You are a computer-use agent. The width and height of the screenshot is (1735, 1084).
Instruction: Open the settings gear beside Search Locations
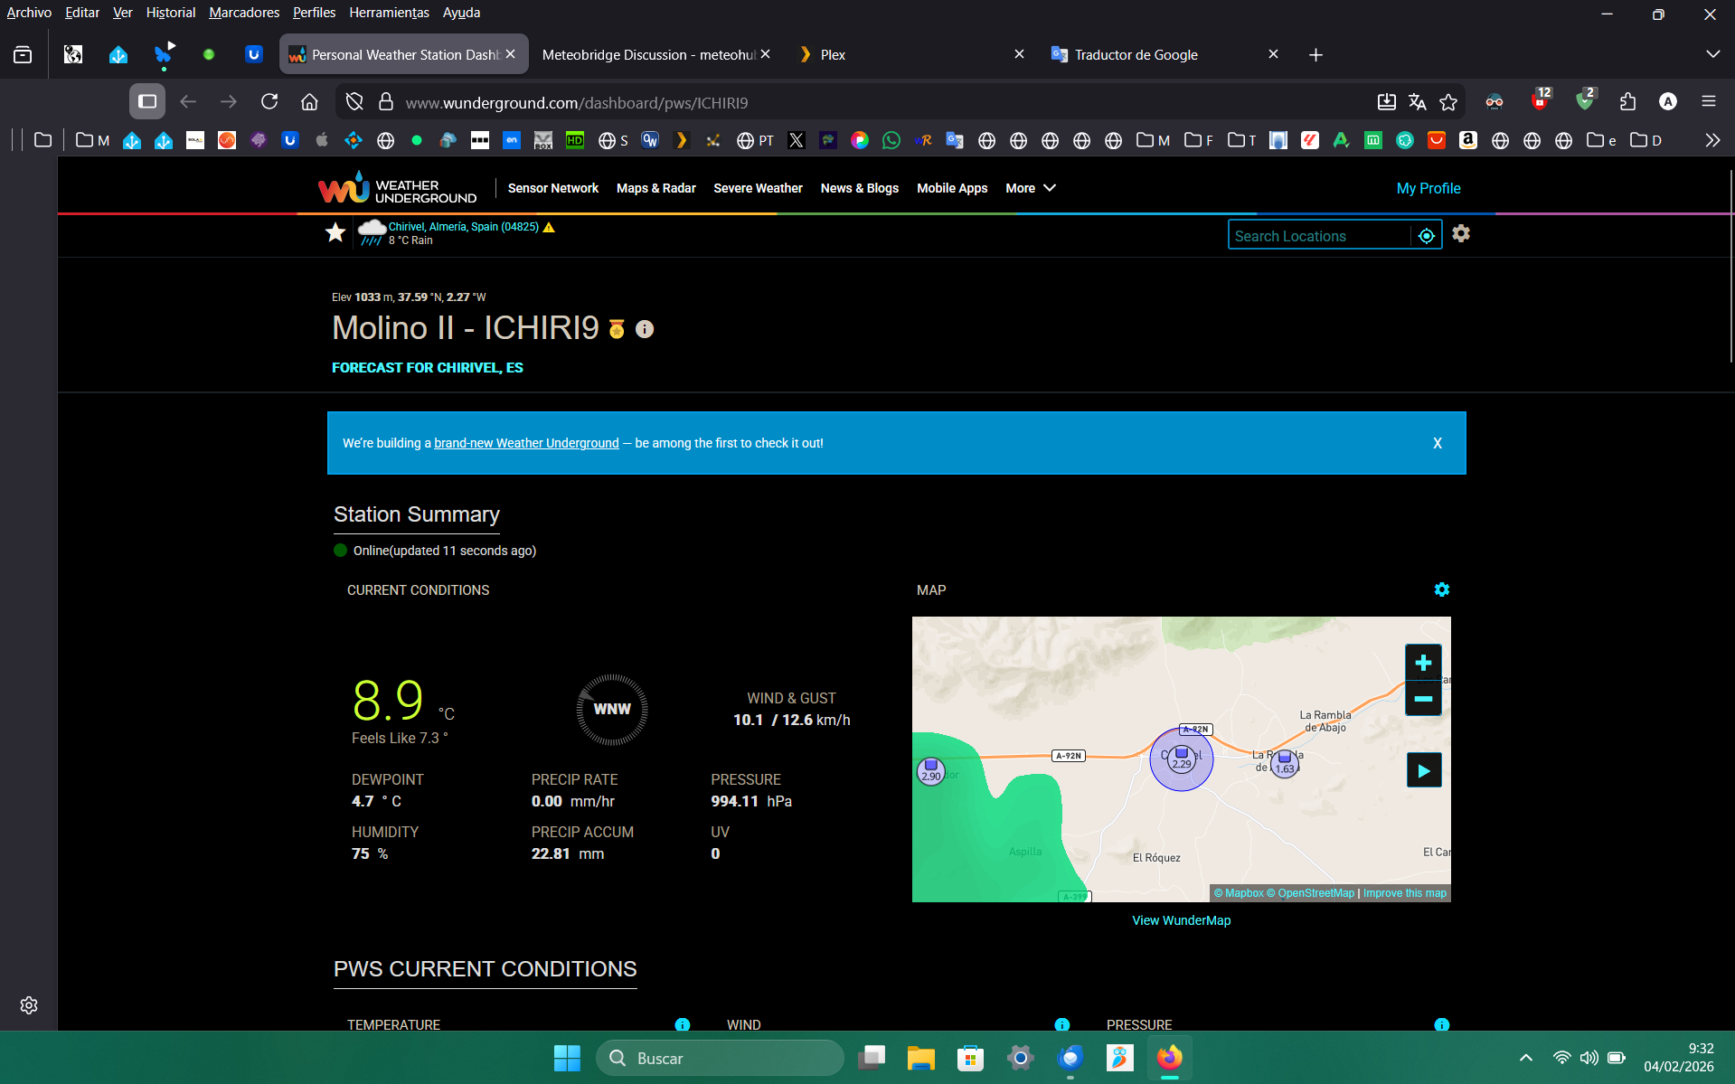pos(1461,233)
